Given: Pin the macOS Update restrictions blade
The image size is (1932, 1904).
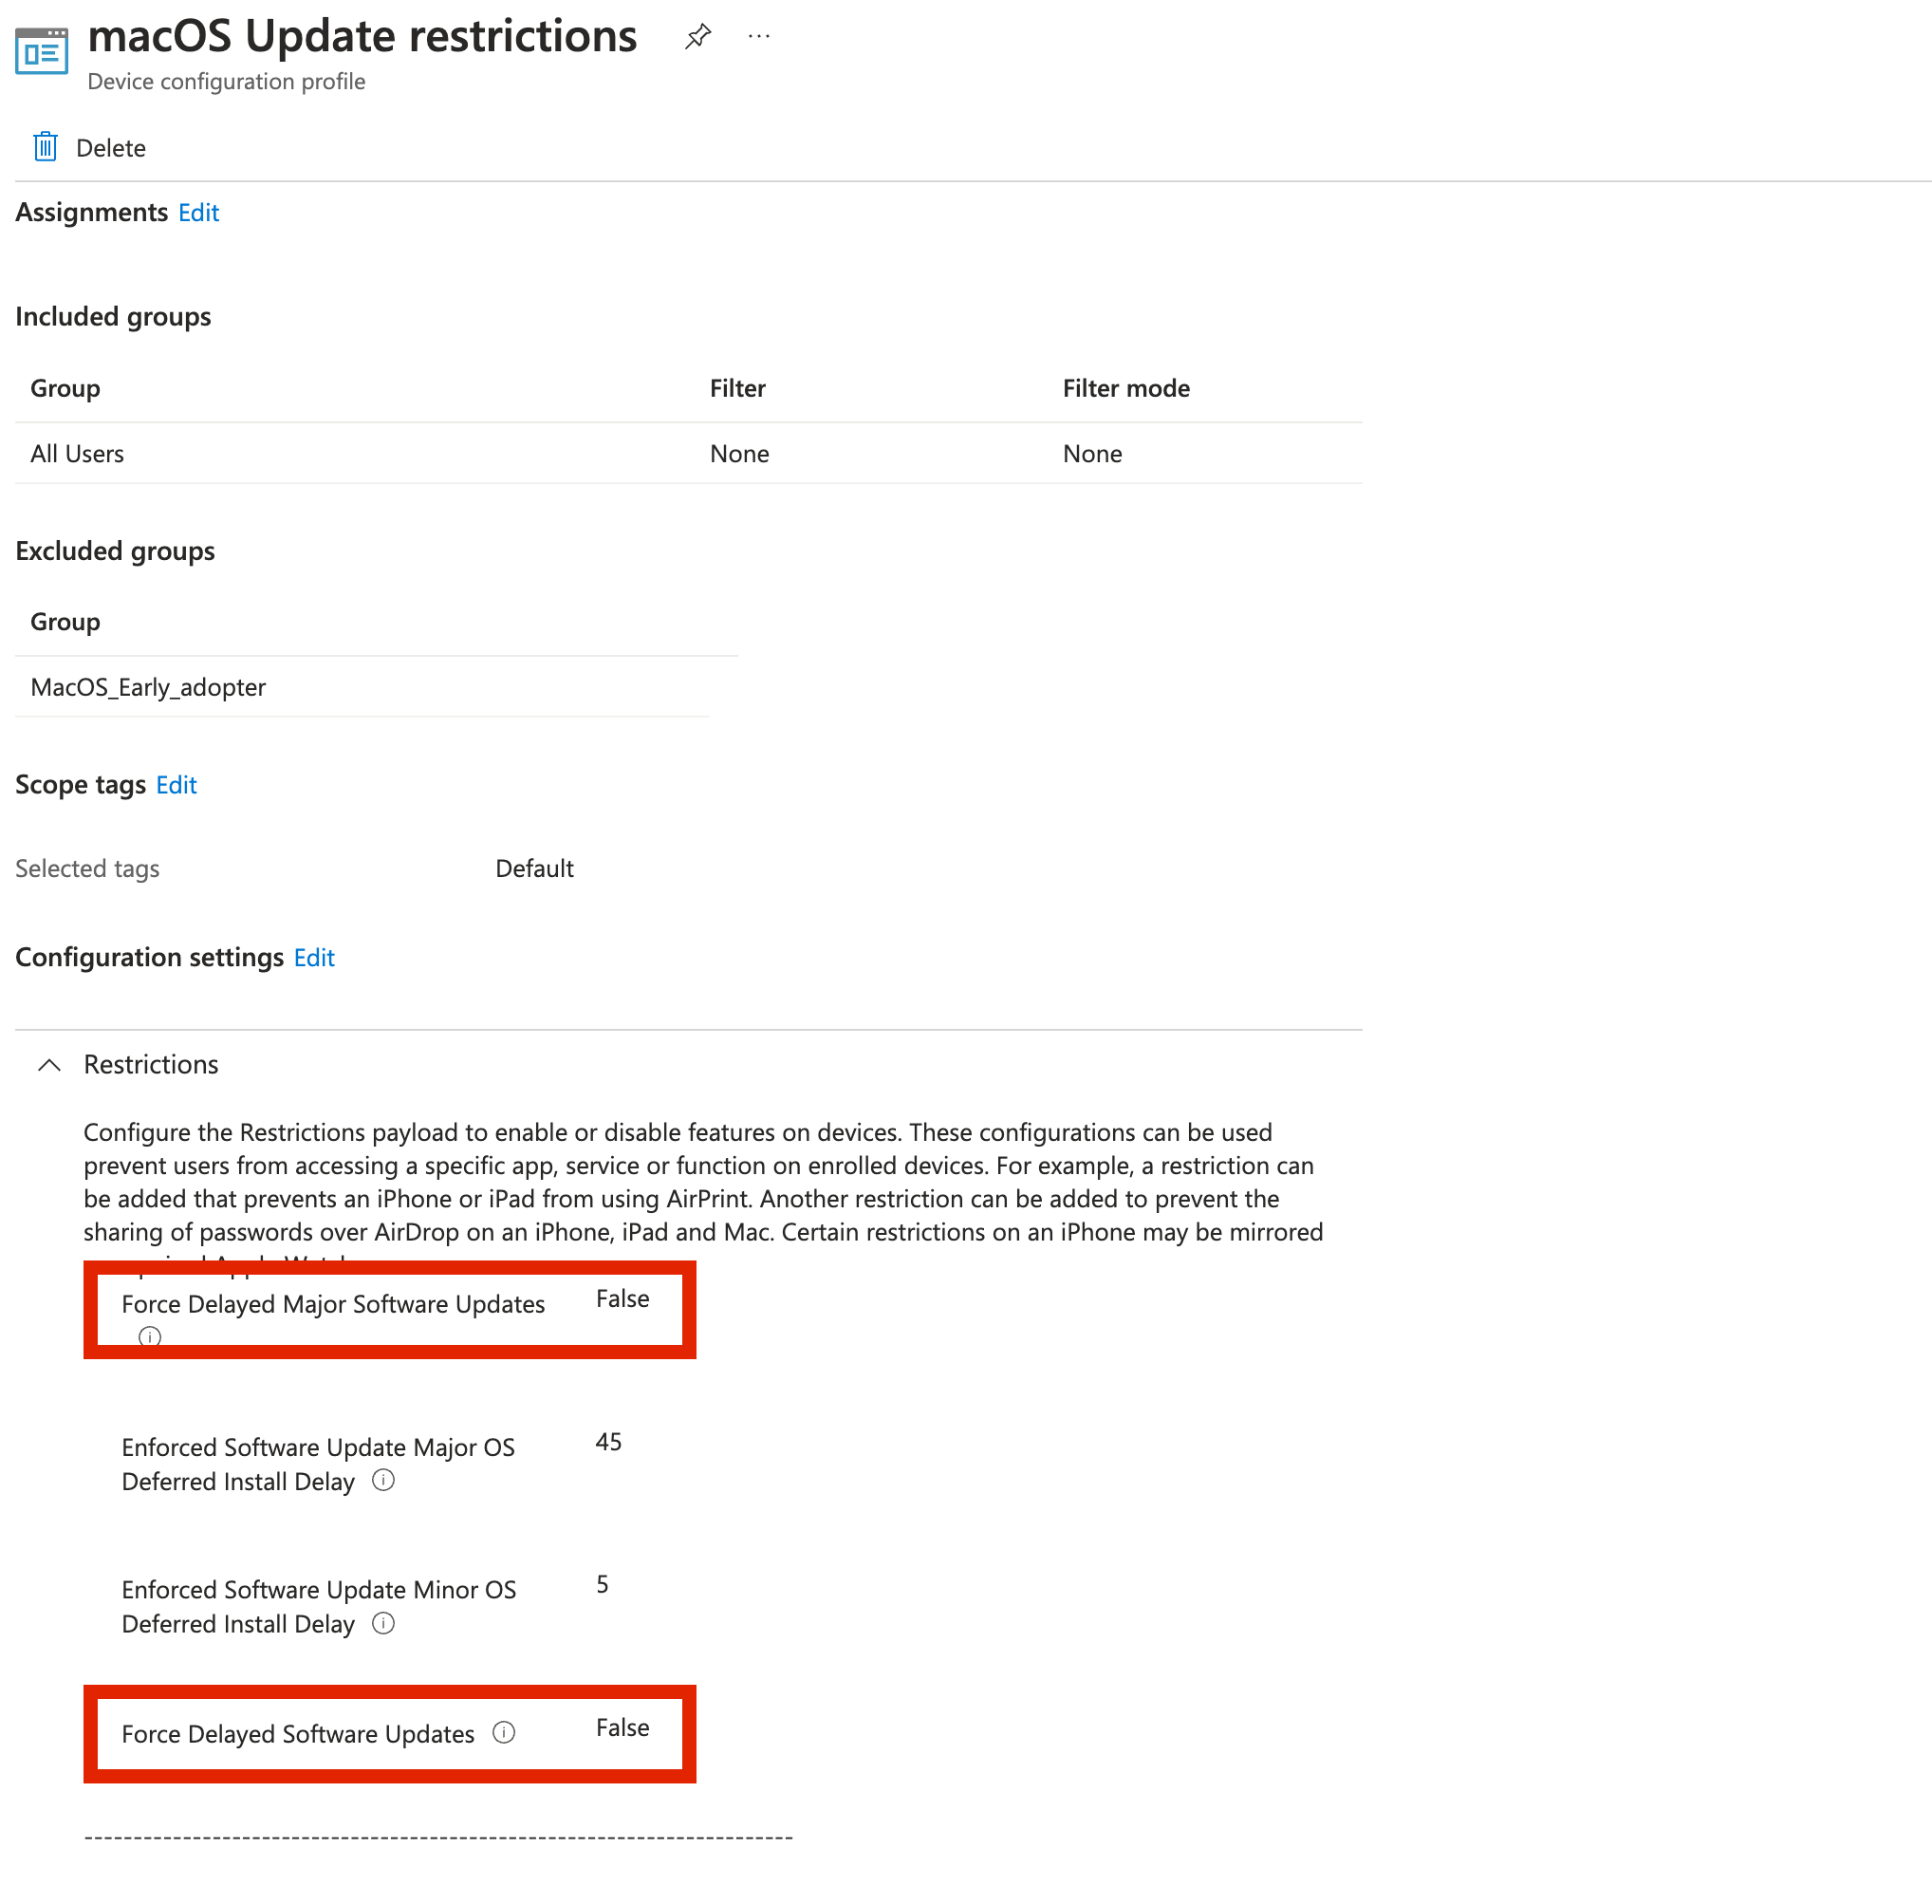Looking at the screenshot, I should pos(697,37).
